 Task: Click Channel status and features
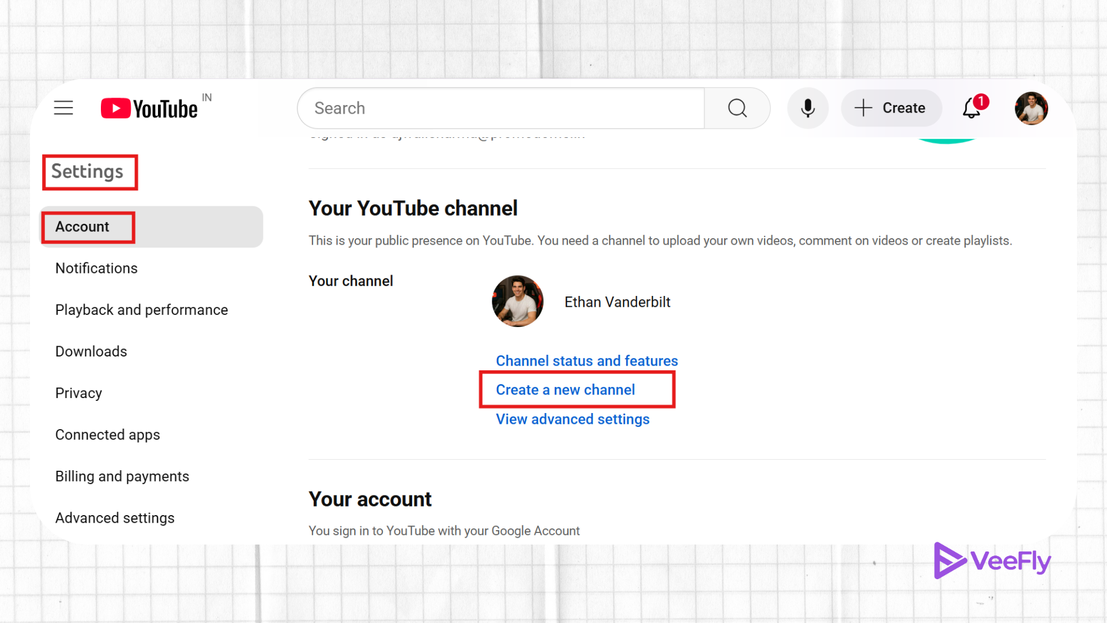pos(586,361)
